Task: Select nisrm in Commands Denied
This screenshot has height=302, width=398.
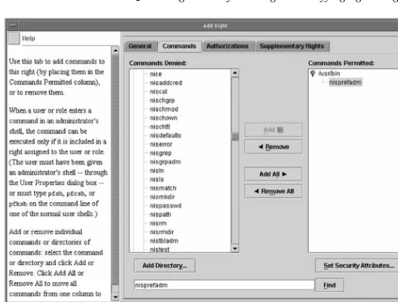Action: tap(158, 223)
